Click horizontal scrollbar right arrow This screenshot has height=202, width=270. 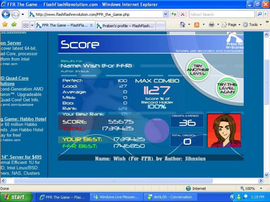[261, 181]
